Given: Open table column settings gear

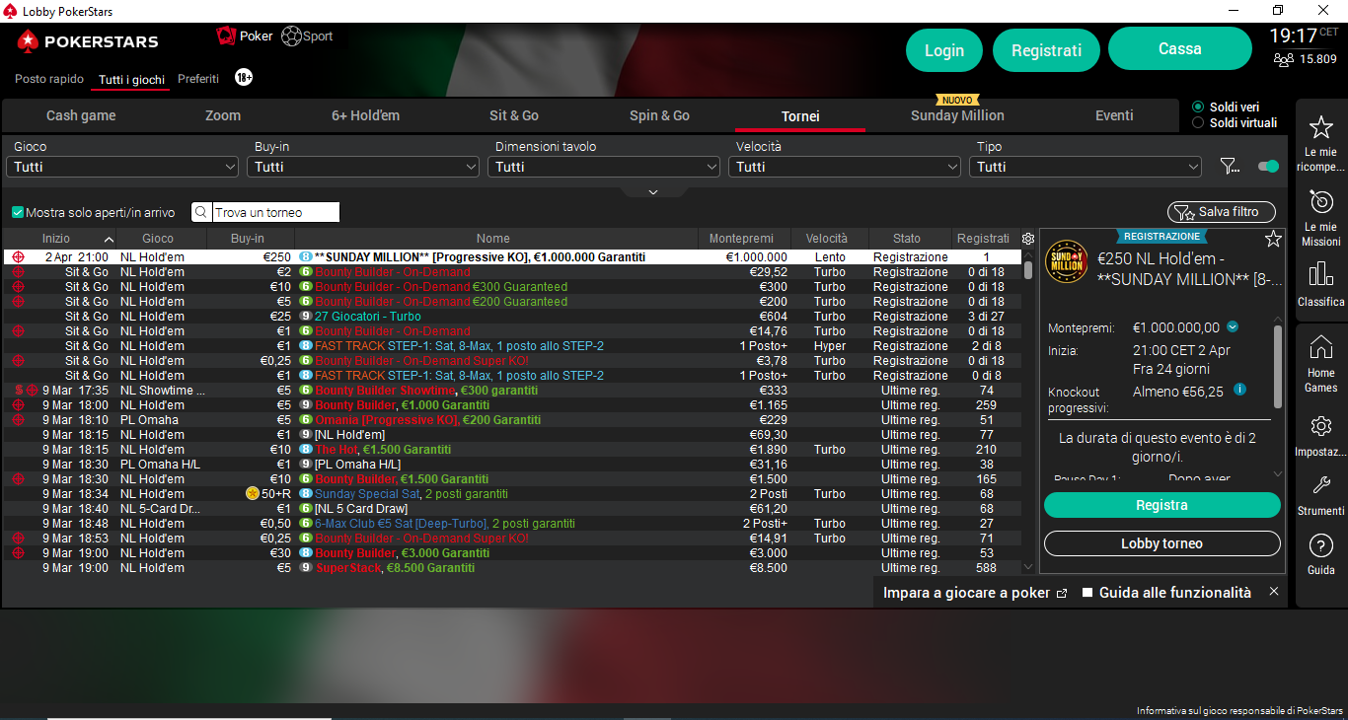Looking at the screenshot, I should [1028, 239].
